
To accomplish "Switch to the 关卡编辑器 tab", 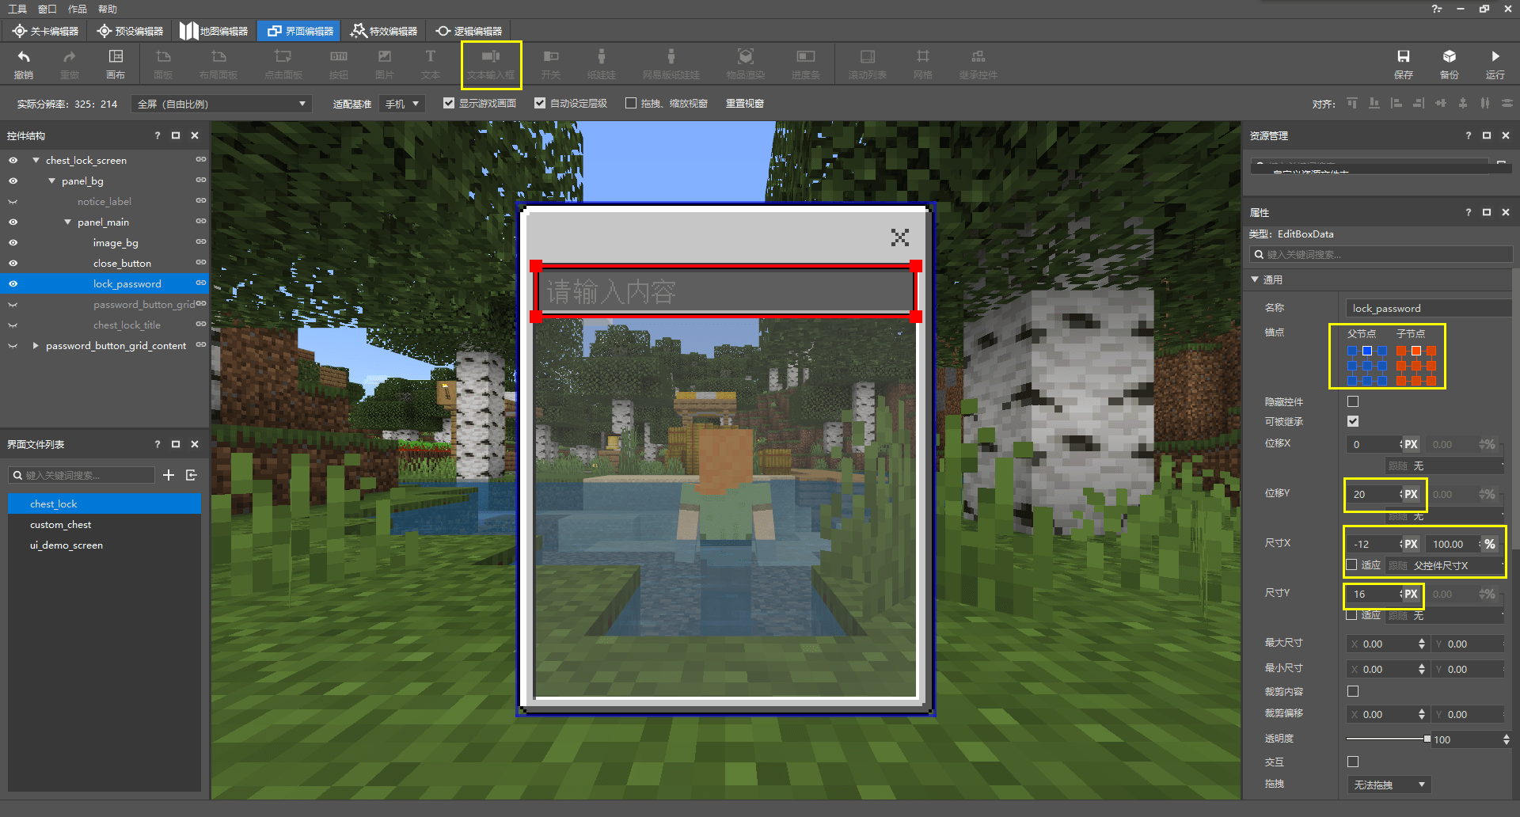I will 45,31.
